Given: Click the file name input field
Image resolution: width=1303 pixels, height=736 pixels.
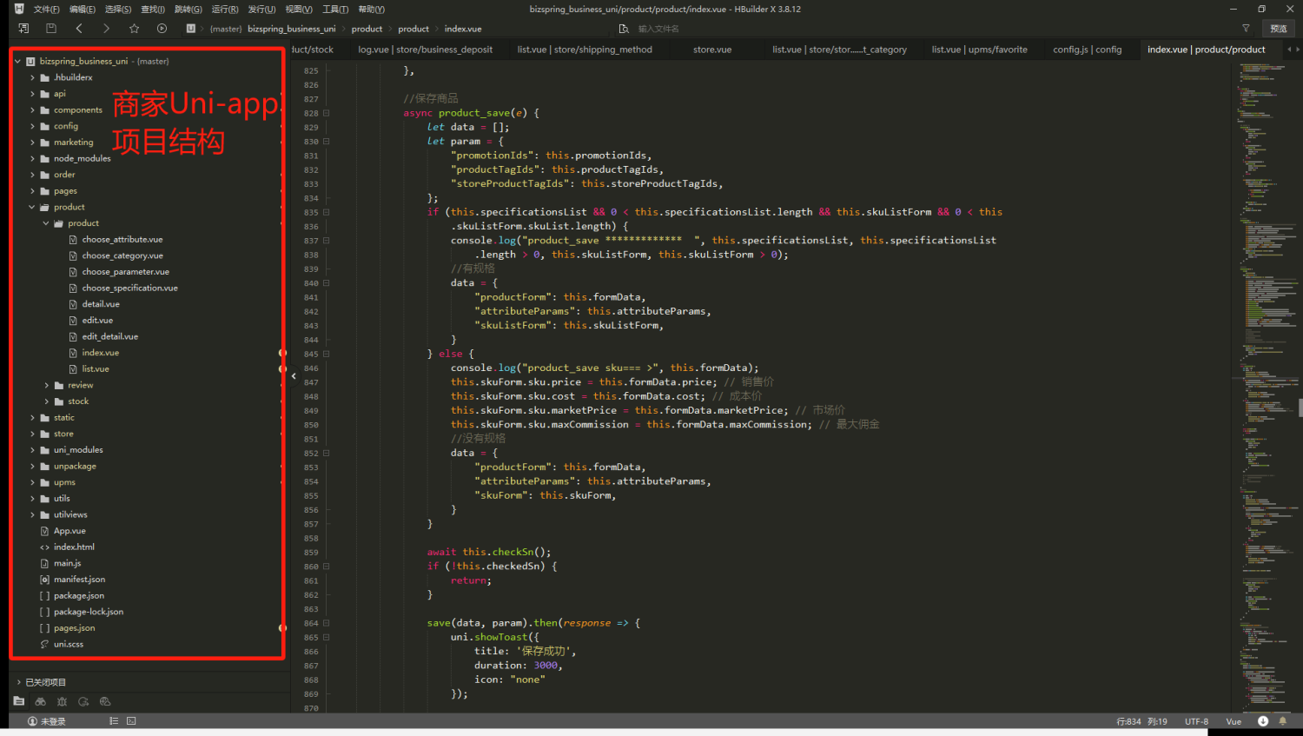Looking at the screenshot, I should tap(925, 29).
